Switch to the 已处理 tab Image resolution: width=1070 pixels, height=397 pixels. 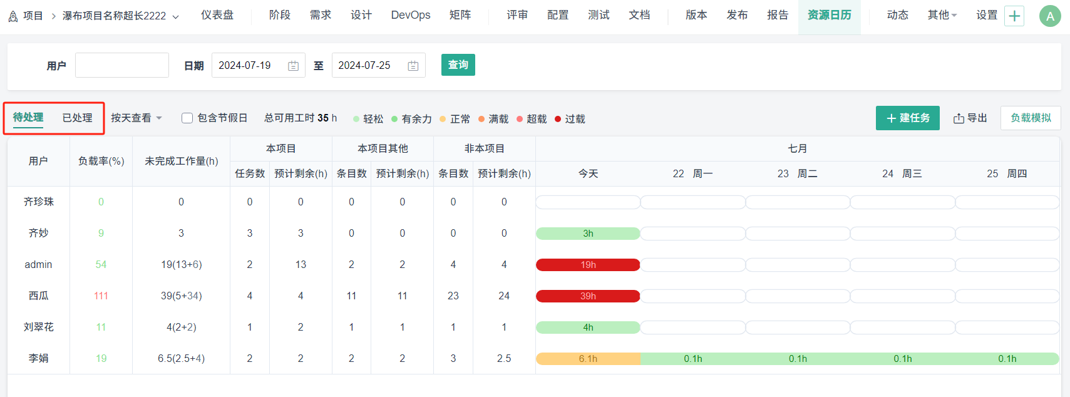77,118
